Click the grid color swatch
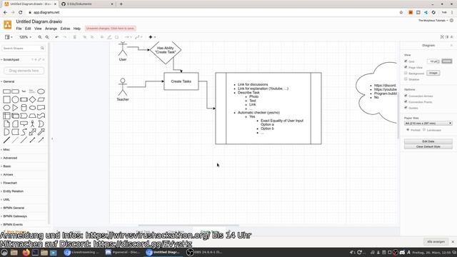Screen dimensions: 457x257 coord(447,61)
